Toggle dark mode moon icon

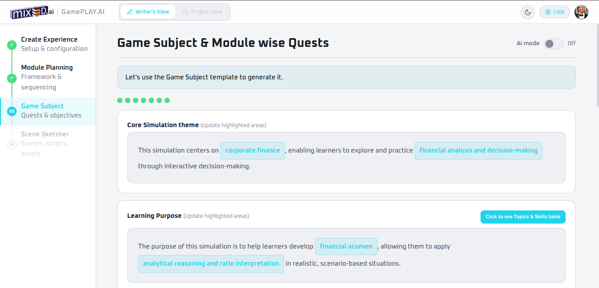[527, 12]
